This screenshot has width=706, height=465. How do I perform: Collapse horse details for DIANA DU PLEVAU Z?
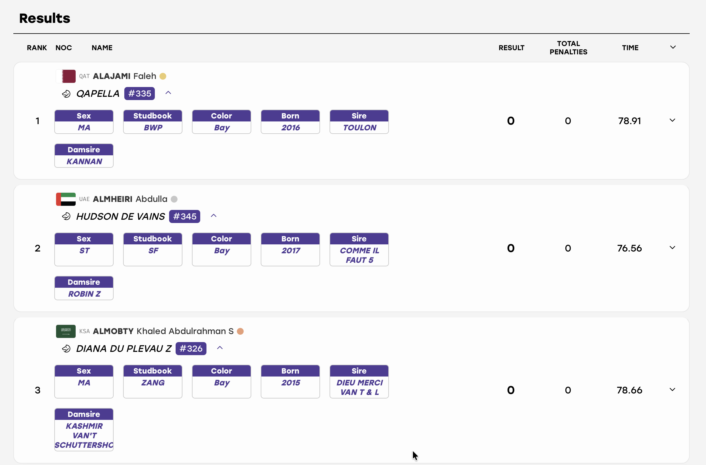[x=220, y=348]
